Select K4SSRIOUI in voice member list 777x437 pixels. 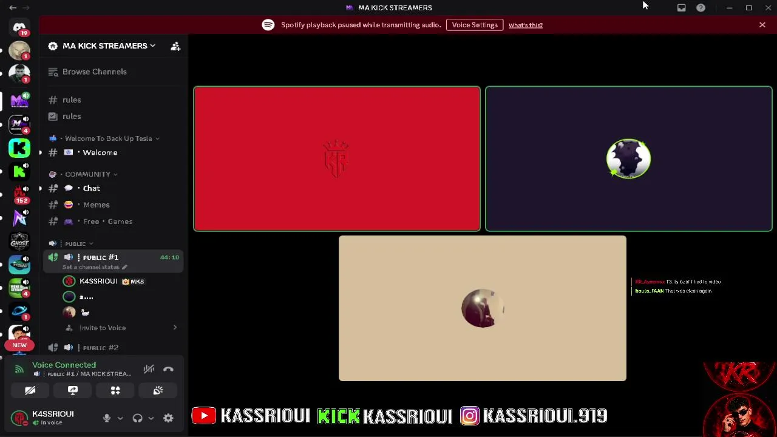pyautogui.click(x=121, y=282)
